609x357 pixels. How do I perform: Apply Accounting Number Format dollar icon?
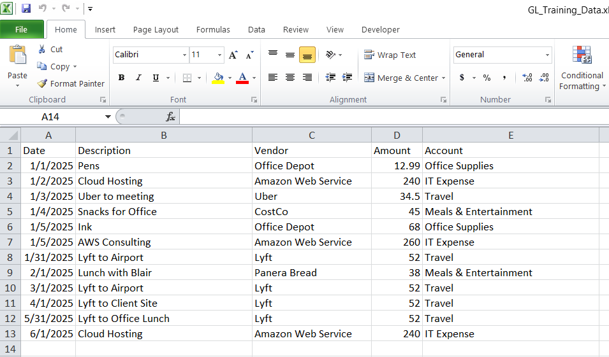tap(462, 78)
